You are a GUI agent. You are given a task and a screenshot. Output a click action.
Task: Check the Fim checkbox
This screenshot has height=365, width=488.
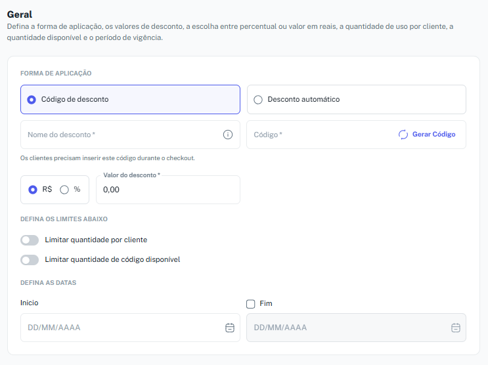click(250, 304)
